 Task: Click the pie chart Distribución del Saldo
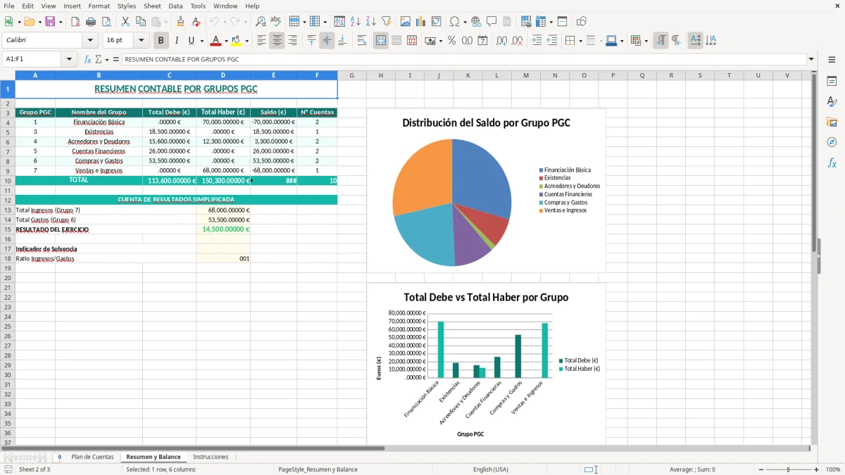tap(452, 203)
